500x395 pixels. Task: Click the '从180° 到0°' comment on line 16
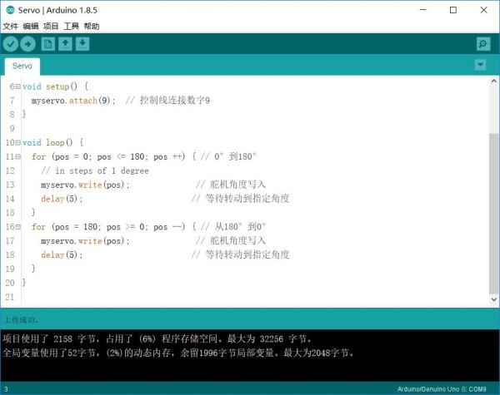pos(240,227)
